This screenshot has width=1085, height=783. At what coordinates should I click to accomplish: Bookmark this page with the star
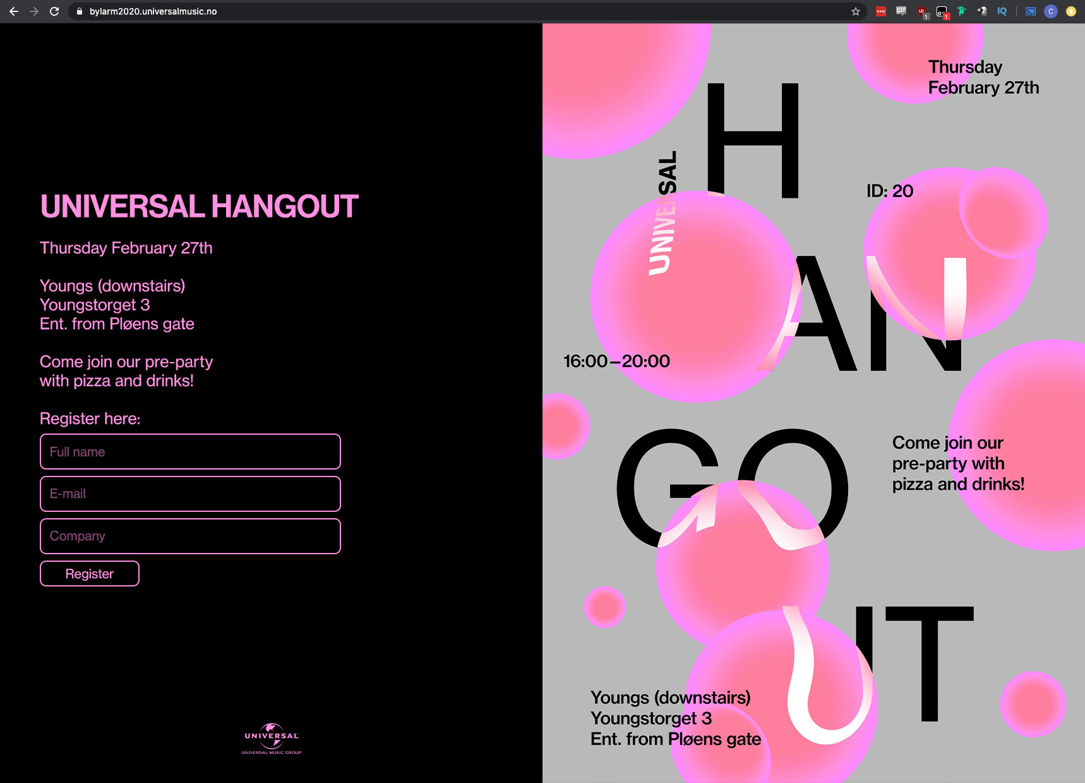click(856, 11)
